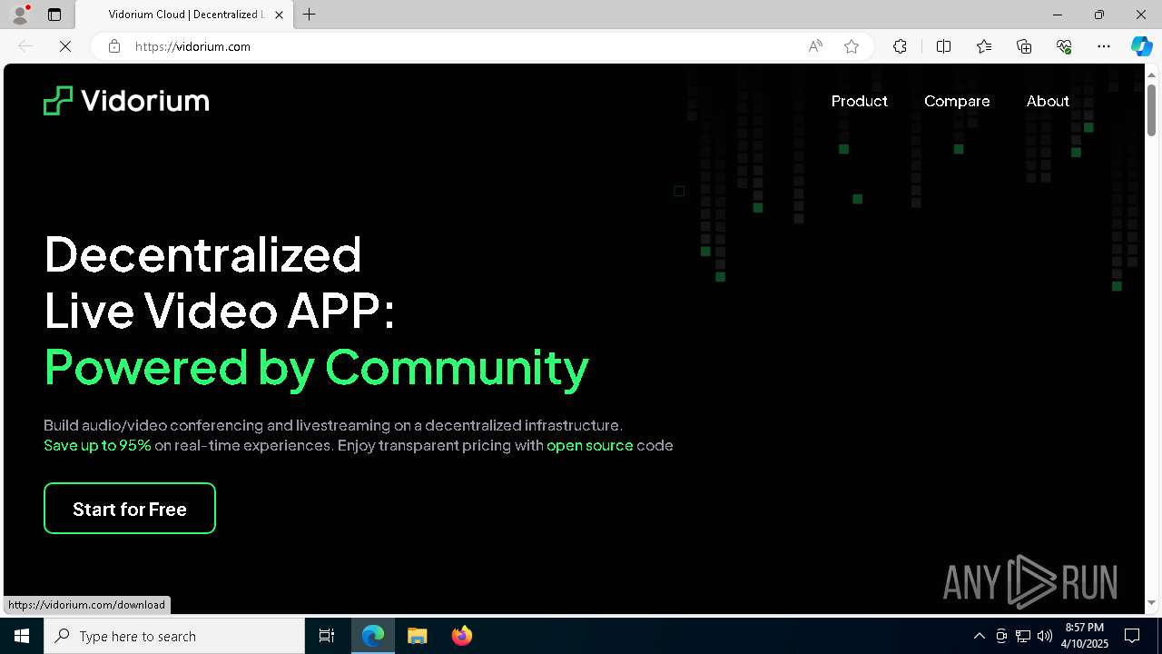This screenshot has width=1162, height=654.
Task: Open the Edge profile icon
Action: click(19, 15)
